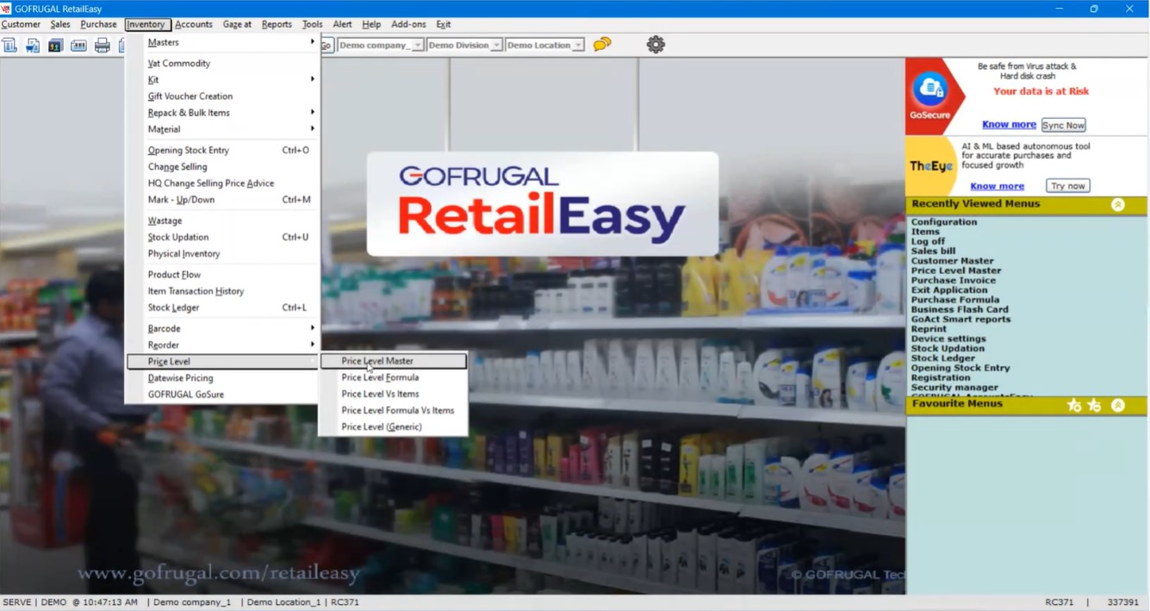Select Price Level Vs Items
This screenshot has height=611, width=1150.
coord(394,394)
